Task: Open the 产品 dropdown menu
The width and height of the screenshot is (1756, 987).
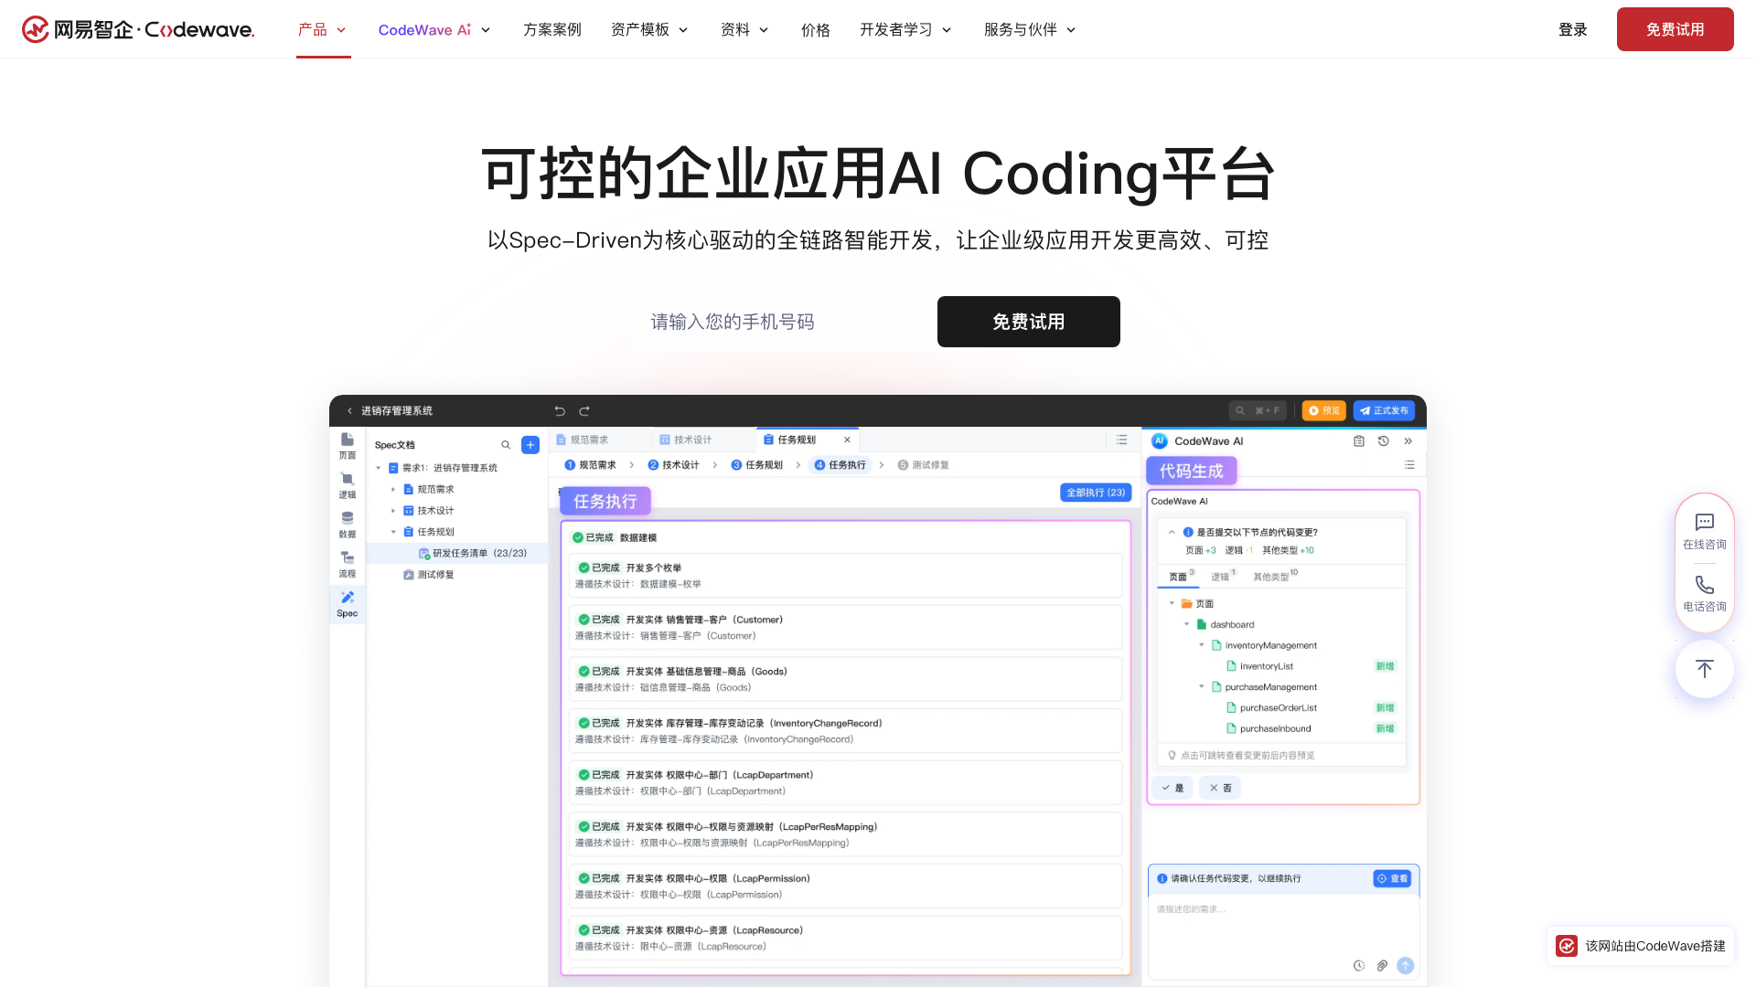Action: [x=322, y=29]
